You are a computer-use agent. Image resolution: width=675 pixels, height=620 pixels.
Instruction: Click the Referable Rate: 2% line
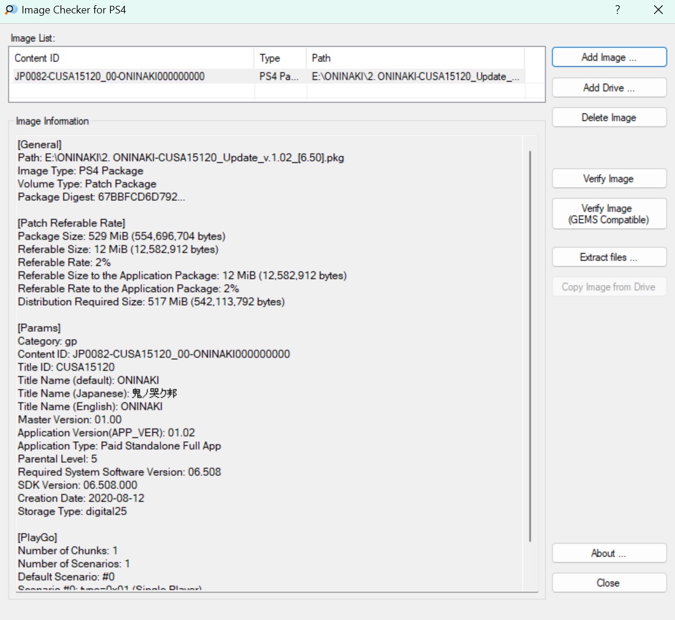pos(64,263)
